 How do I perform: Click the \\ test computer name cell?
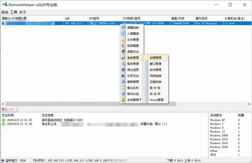[x=237, y=23]
